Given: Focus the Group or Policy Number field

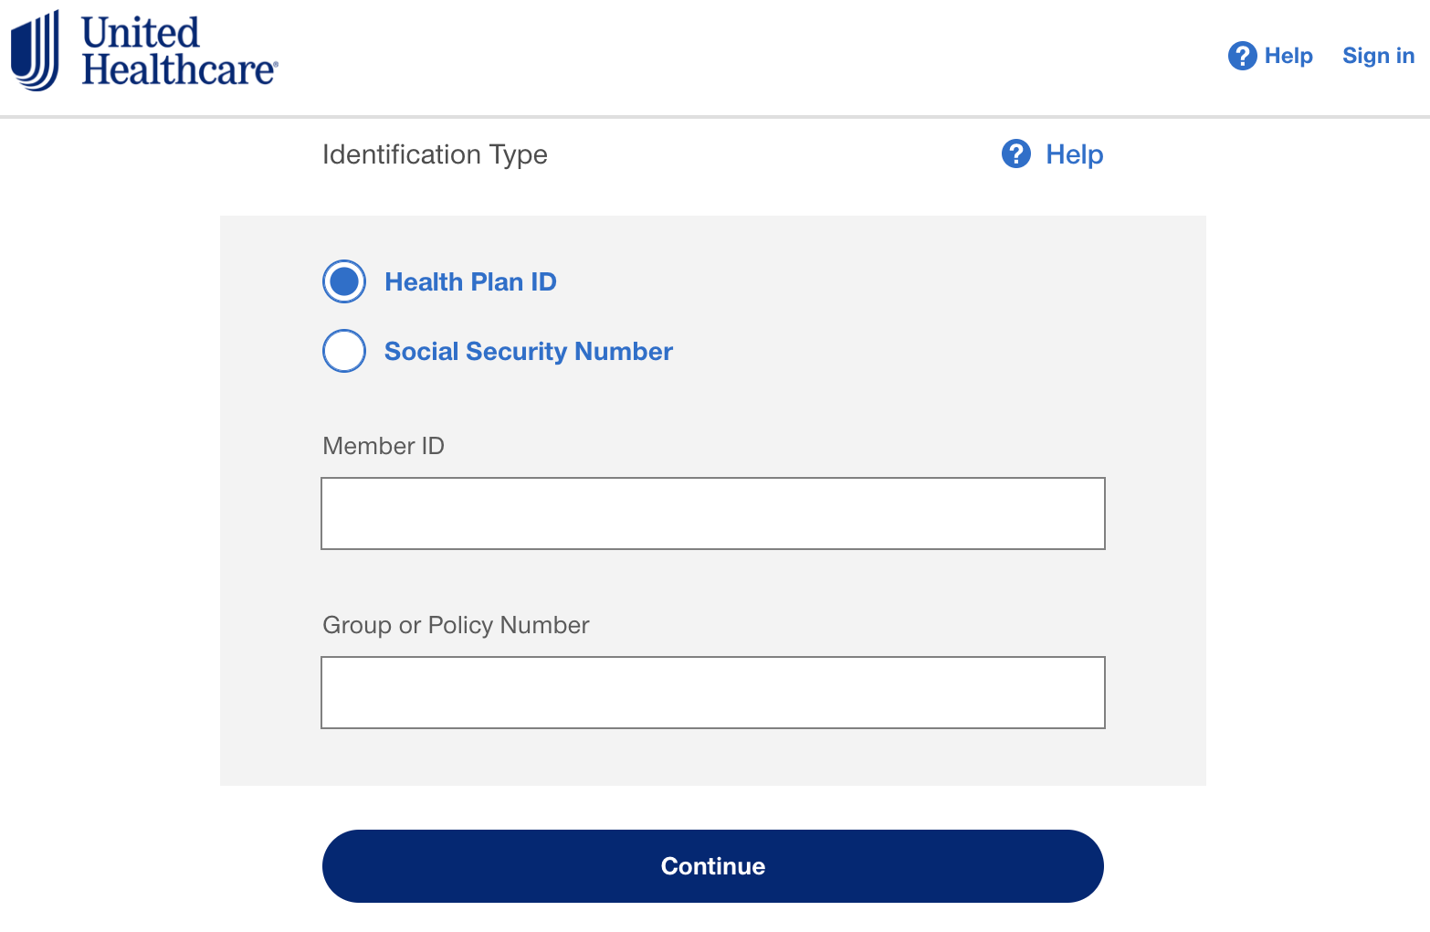Looking at the screenshot, I should click(x=713, y=693).
